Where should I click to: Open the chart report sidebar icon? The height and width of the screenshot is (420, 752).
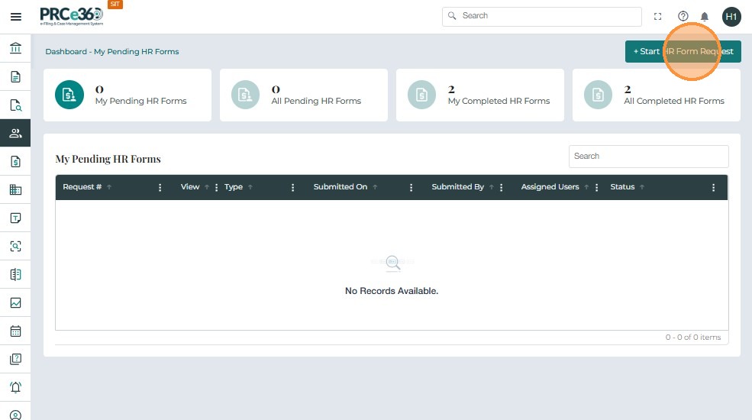point(15,302)
